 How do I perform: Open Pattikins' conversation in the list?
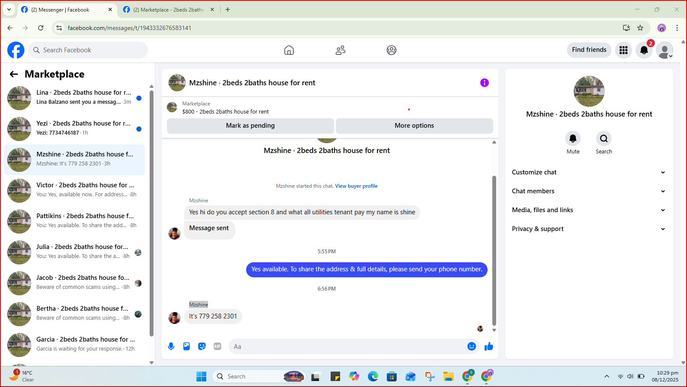pyautogui.click(x=75, y=222)
